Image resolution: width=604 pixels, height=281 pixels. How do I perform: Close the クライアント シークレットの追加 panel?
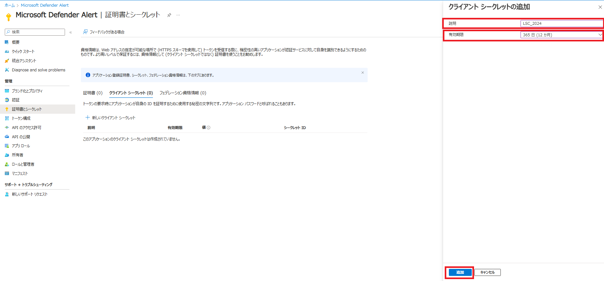pos(600,7)
